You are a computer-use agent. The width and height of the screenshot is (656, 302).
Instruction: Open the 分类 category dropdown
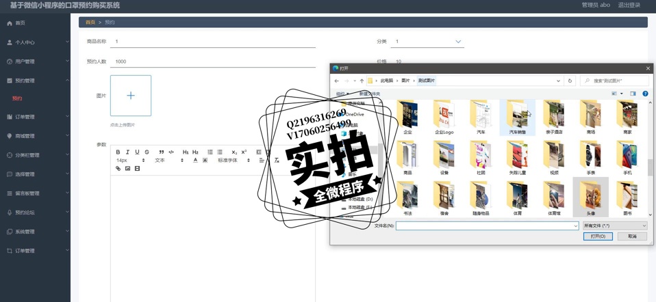pyautogui.click(x=458, y=42)
